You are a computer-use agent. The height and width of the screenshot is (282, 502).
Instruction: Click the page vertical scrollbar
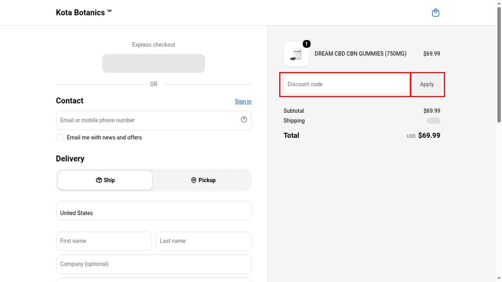pyautogui.click(x=499, y=65)
